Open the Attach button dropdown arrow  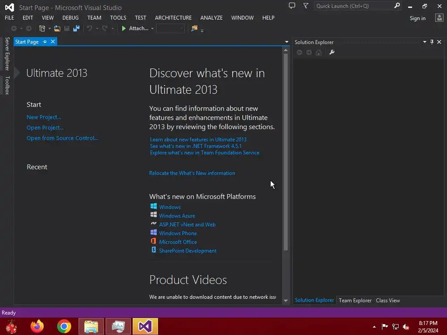click(x=152, y=28)
